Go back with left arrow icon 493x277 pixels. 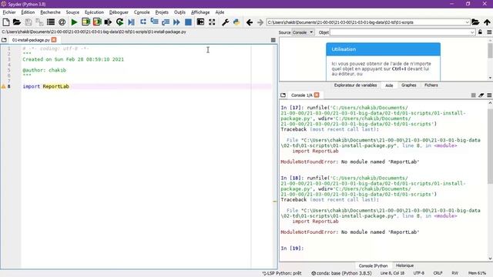point(250,22)
